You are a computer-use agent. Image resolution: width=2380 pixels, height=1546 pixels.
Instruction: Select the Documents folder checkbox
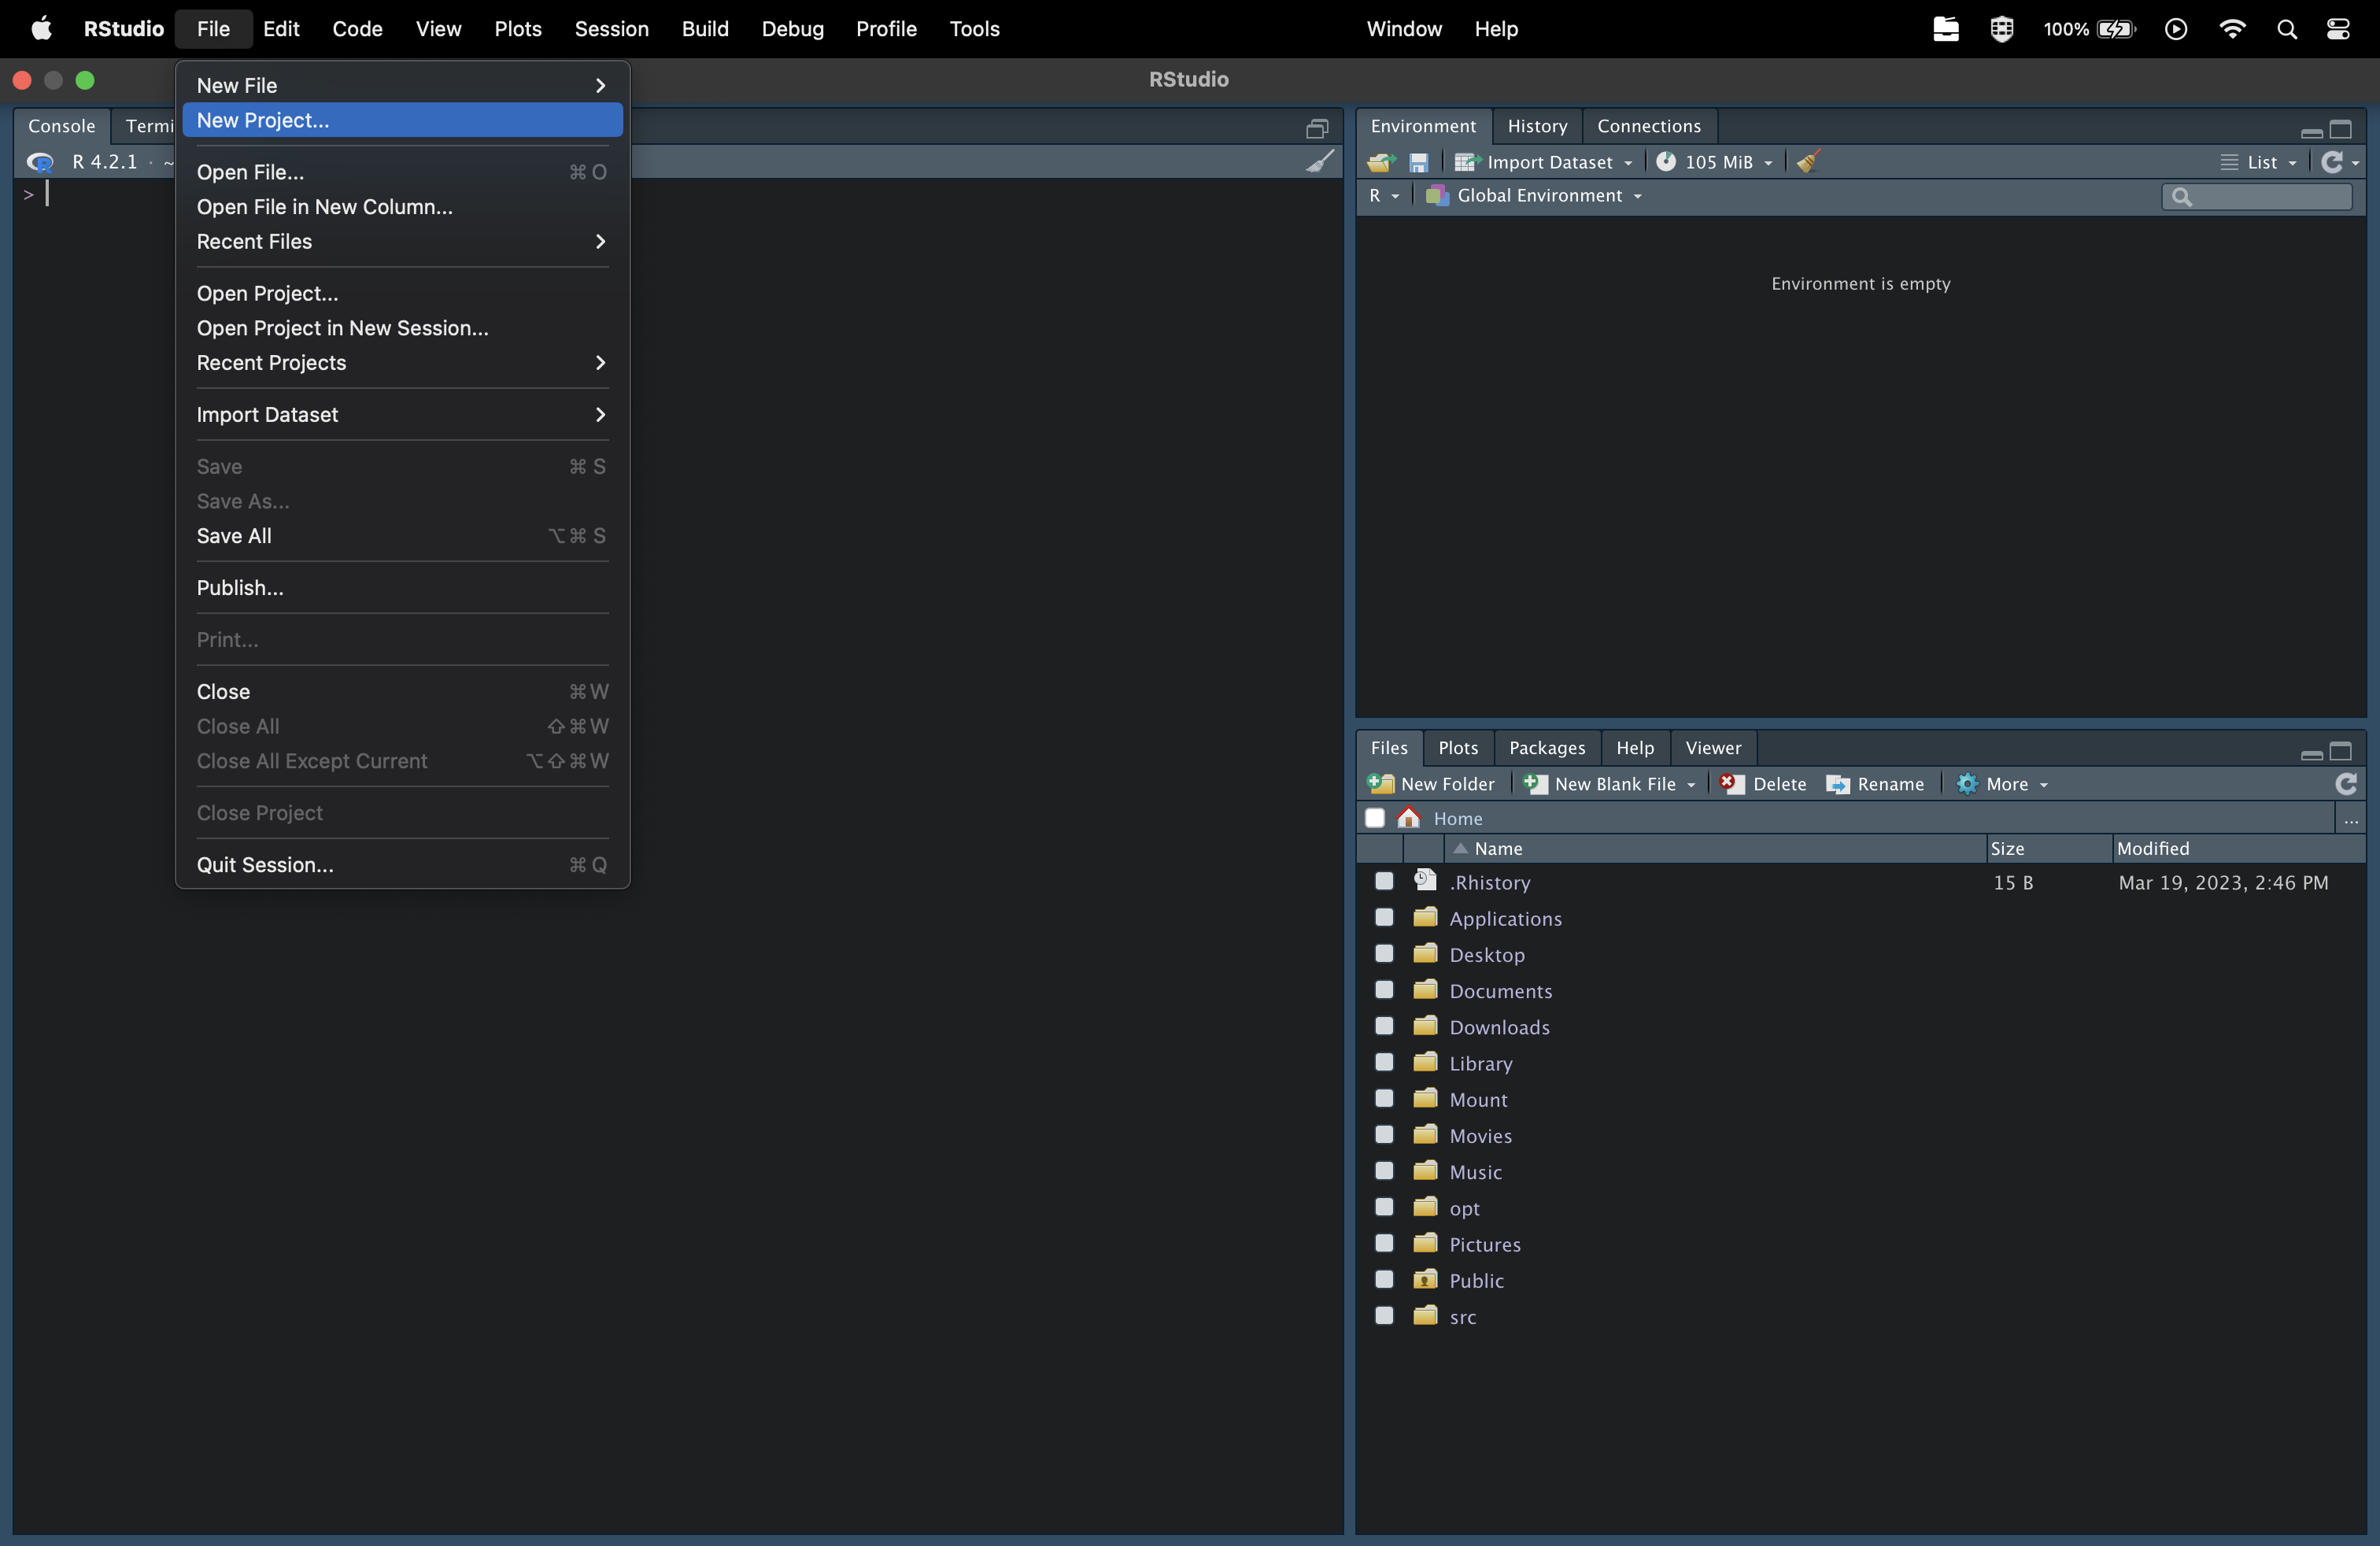pyautogui.click(x=1384, y=989)
